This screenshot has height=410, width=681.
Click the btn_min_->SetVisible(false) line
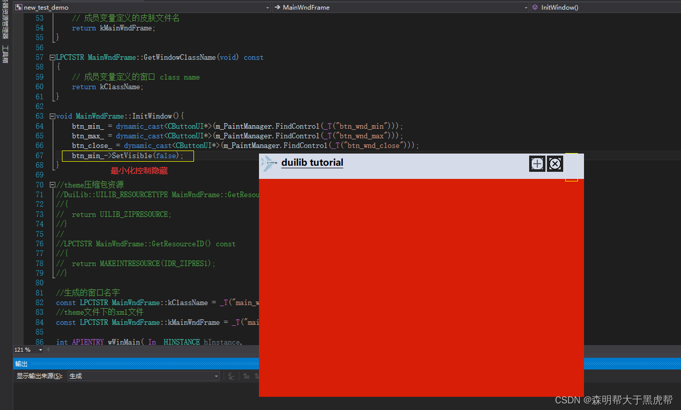128,156
